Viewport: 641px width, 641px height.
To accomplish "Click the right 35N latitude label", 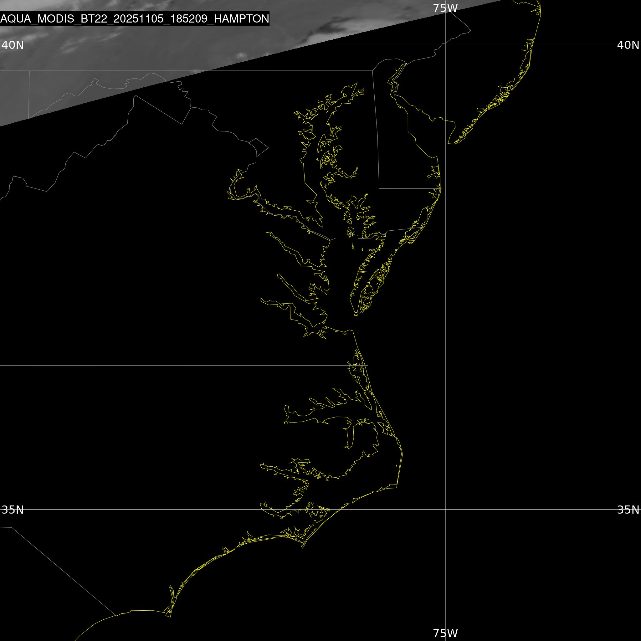I will 628,510.
